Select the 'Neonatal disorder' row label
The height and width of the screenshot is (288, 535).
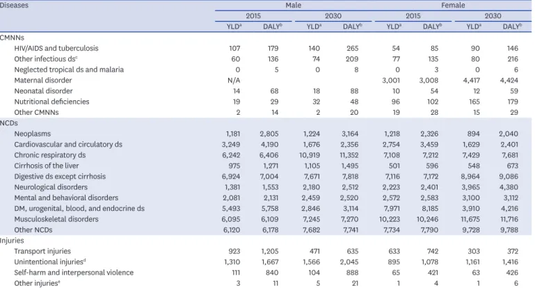[x=43, y=91]
